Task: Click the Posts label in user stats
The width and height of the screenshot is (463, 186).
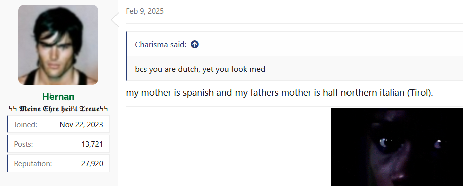Action: [23, 144]
